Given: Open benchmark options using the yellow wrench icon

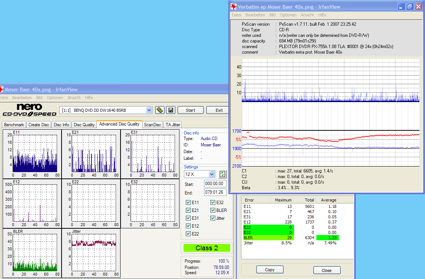Looking at the screenshot, I should point(159,110).
